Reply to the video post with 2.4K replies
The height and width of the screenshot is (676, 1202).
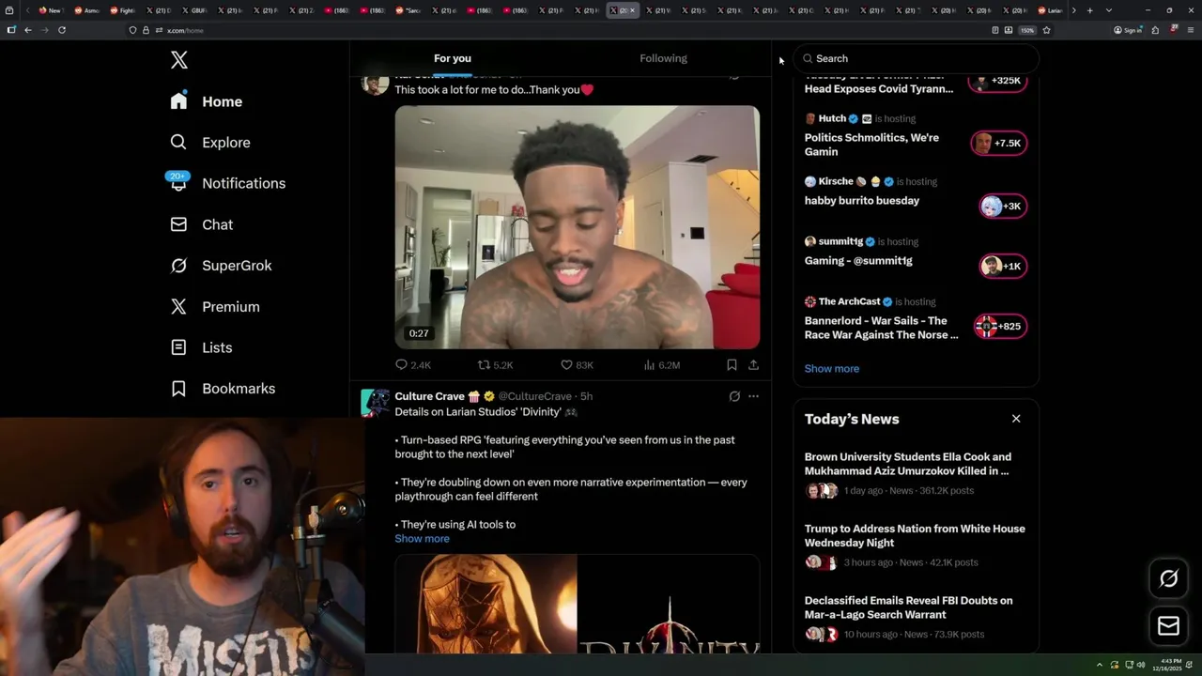point(413,364)
